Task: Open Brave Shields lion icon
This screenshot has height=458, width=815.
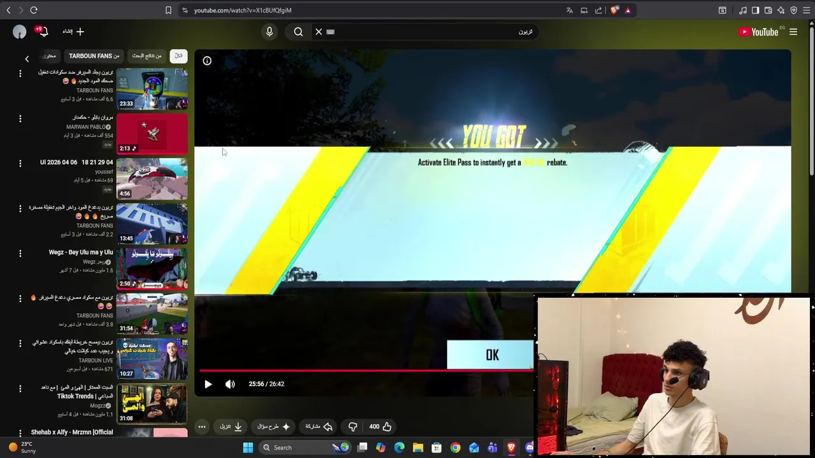Action: pos(614,10)
